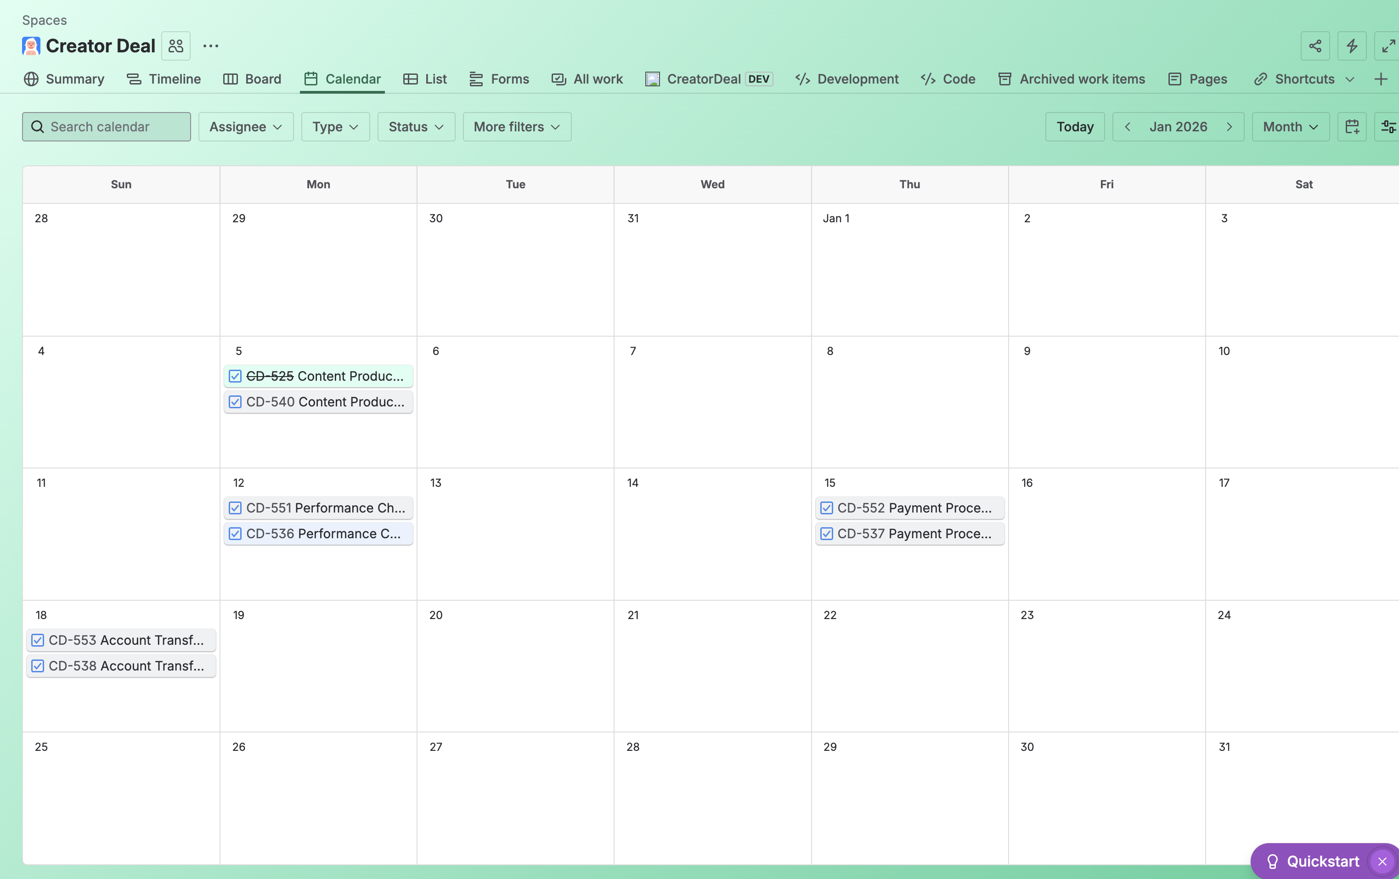This screenshot has height=879, width=1399.
Task: Click the calendar-plus icon next to Month
Action: click(1351, 127)
